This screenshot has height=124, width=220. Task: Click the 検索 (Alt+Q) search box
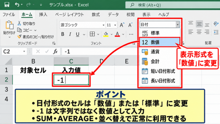pyautogui.click(x=173, y=5)
